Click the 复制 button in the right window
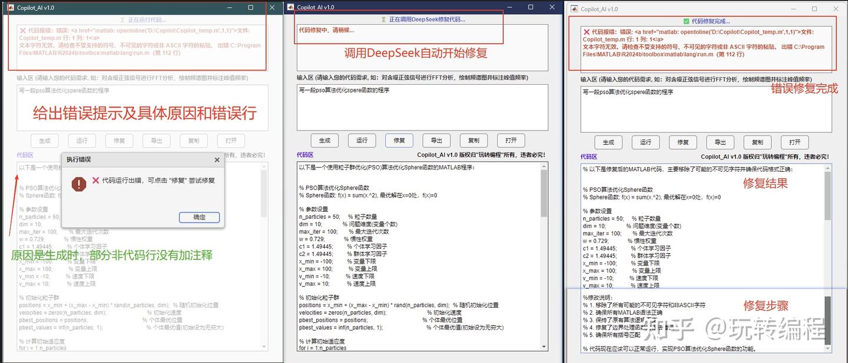The width and height of the screenshot is (848, 363). (757, 142)
